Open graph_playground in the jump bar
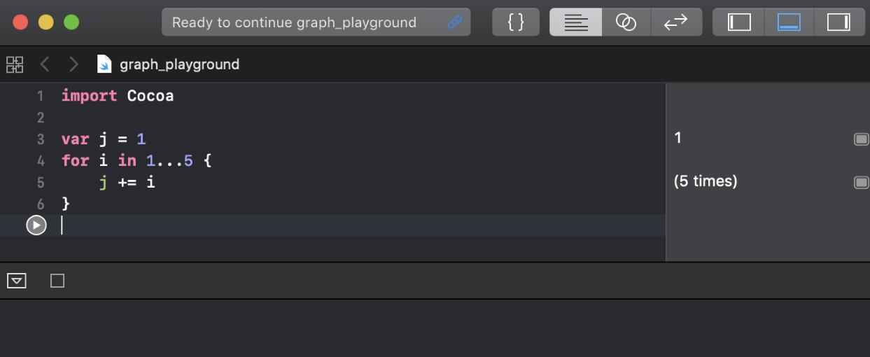870x357 pixels. 179,64
